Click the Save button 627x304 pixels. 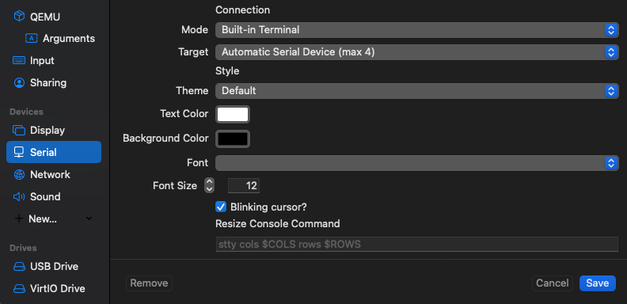(598, 283)
